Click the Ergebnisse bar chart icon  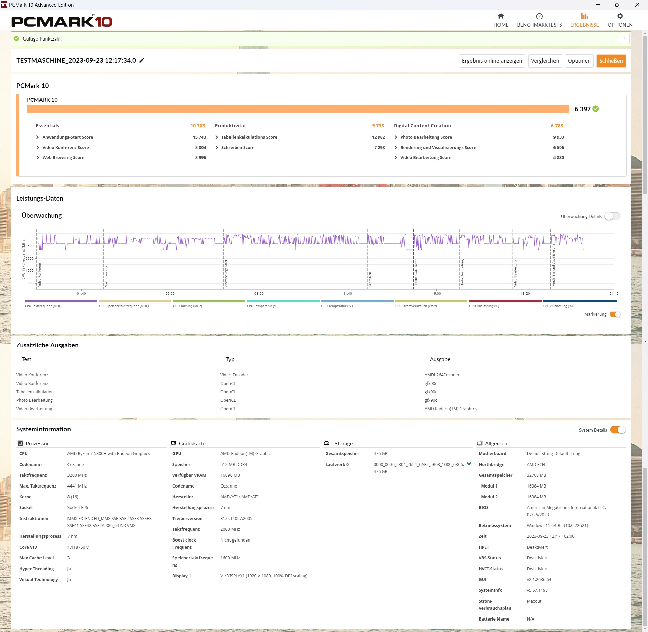pos(584,16)
